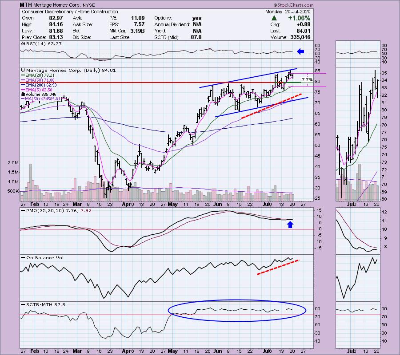
Task: Click the +1.06% percent change
Action: click(x=299, y=18)
